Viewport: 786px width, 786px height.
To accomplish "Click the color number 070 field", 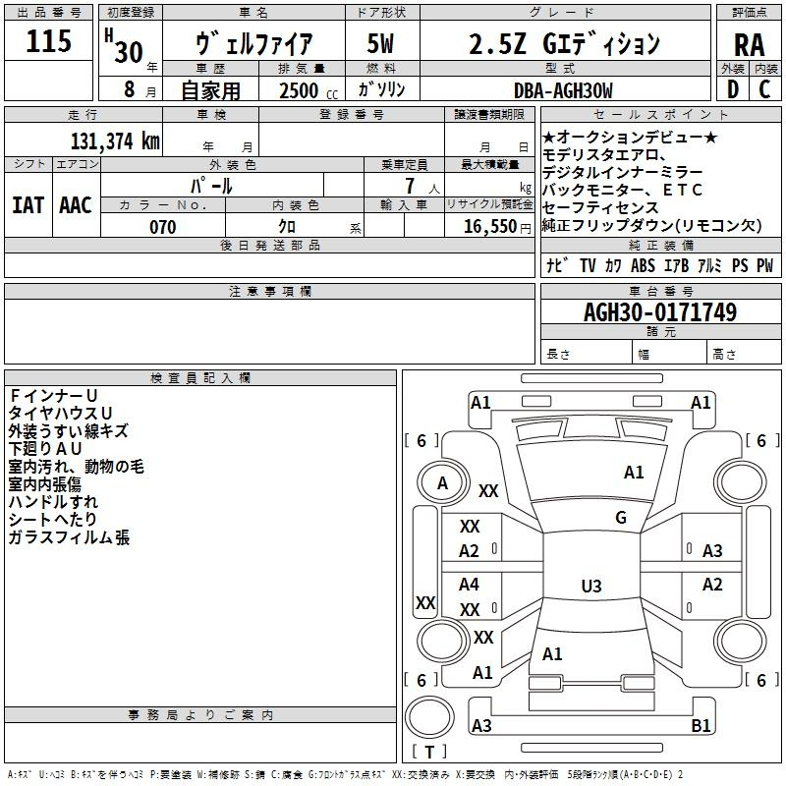I will coord(162,227).
